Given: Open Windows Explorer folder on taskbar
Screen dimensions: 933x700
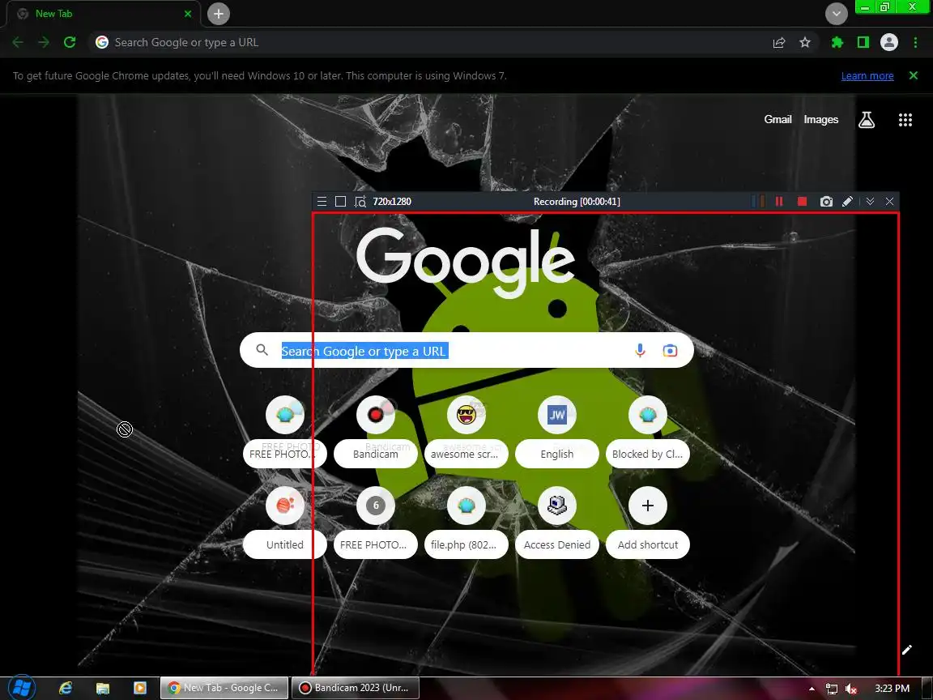Looking at the screenshot, I should (102, 688).
